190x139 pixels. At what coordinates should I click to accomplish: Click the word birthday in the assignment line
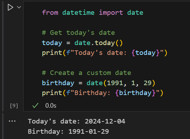click(58, 83)
